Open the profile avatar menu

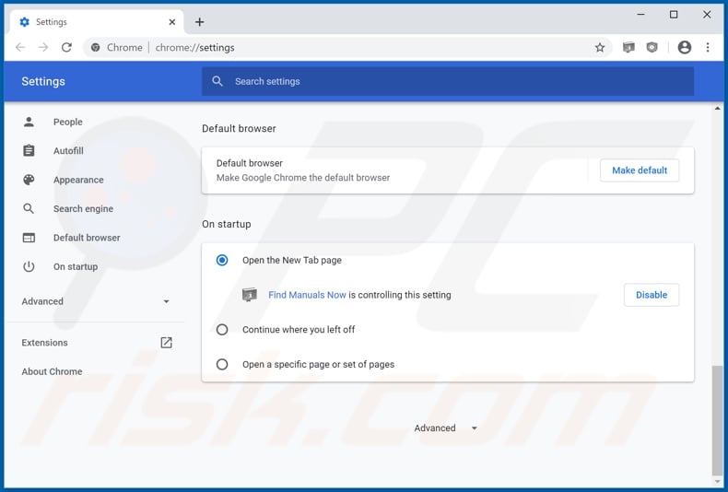pos(685,47)
